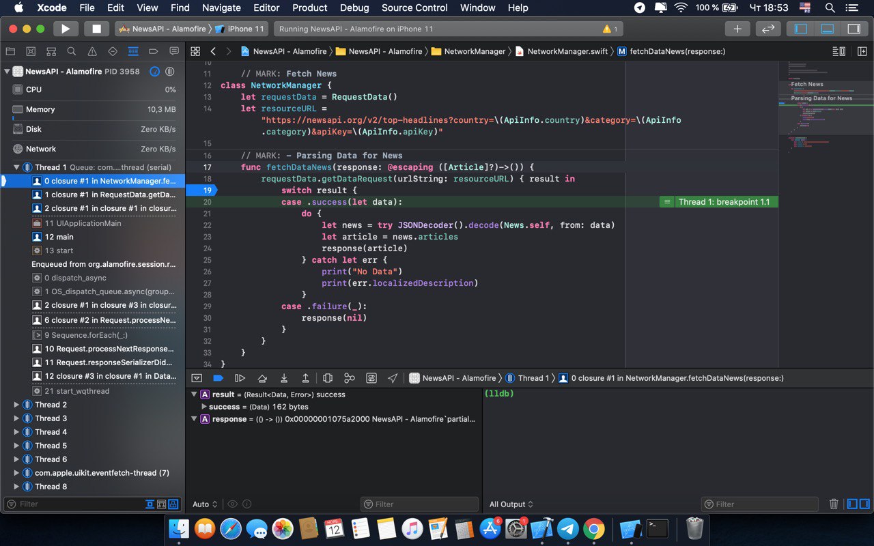
Task: Expand Thread 3
Action: click(x=17, y=418)
